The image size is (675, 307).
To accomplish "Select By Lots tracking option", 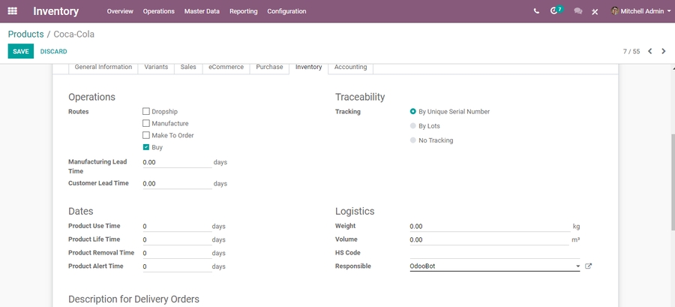I will 413,126.
